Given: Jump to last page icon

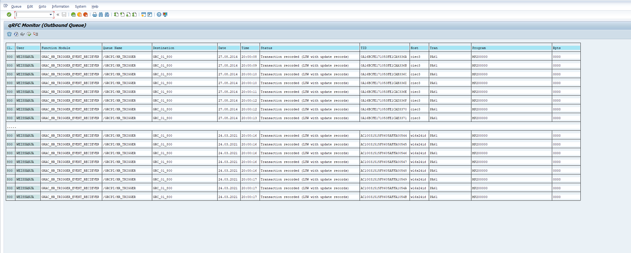Looking at the screenshot, I should pyautogui.click(x=134, y=15).
